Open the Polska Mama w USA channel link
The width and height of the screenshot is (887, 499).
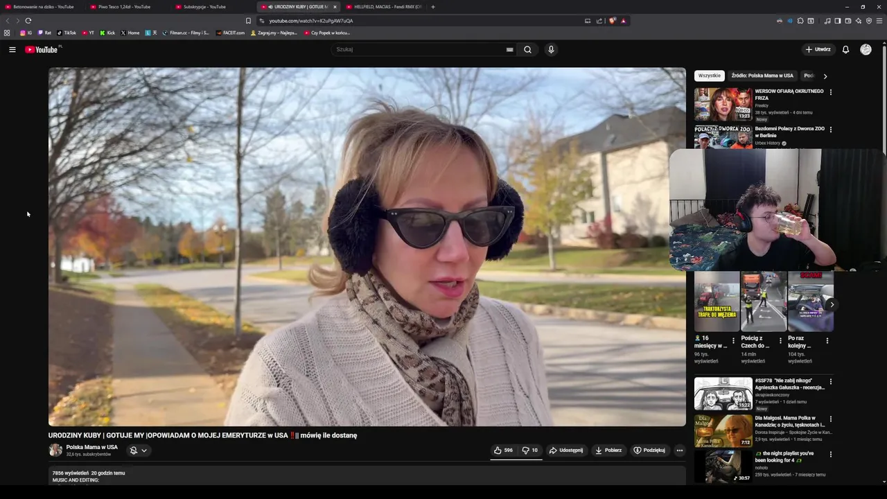pyautogui.click(x=91, y=447)
